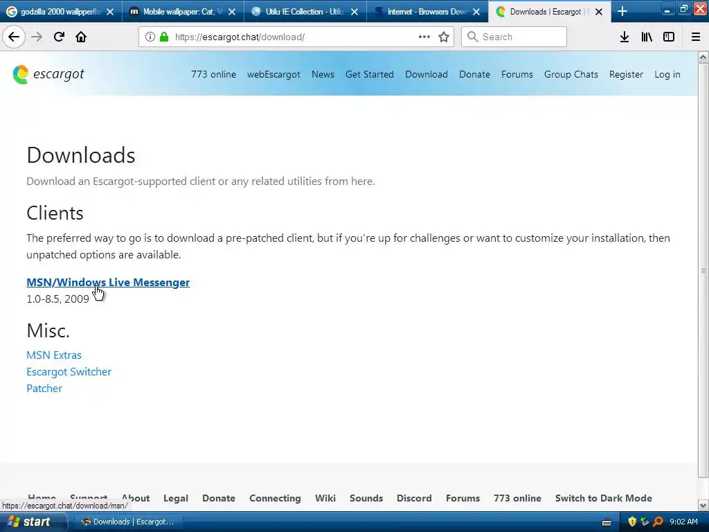Go to the browser home page

pos(81,37)
